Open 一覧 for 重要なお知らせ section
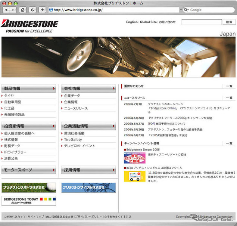237x226 pixels. 229,86
